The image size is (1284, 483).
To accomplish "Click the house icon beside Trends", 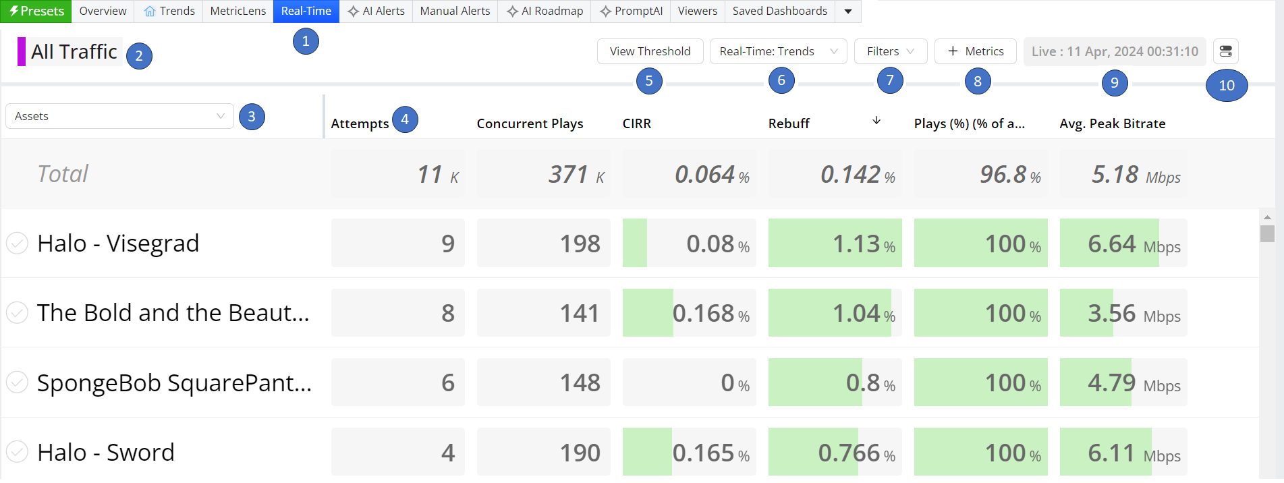I will point(150,11).
